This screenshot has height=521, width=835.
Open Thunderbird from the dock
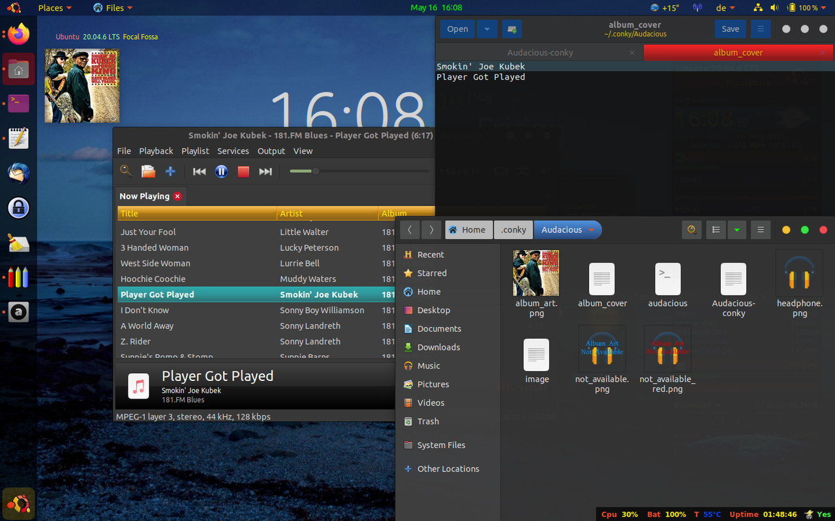click(x=18, y=173)
